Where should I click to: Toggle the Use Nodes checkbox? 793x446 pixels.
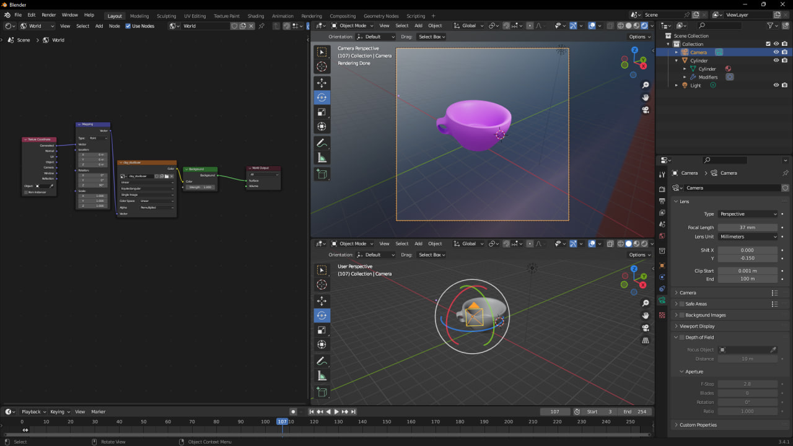[x=128, y=26]
